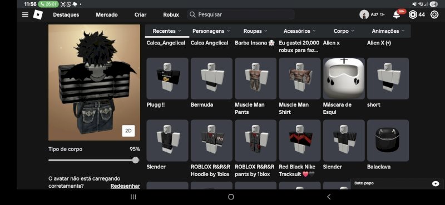
Task: Click the search magnifier icon
Action: pos(192,14)
